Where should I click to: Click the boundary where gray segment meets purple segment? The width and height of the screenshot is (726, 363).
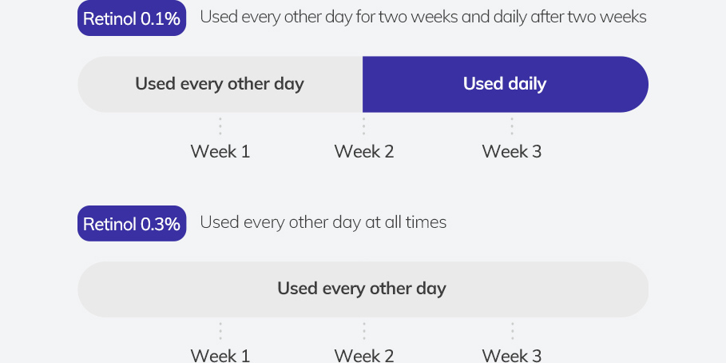(x=363, y=85)
